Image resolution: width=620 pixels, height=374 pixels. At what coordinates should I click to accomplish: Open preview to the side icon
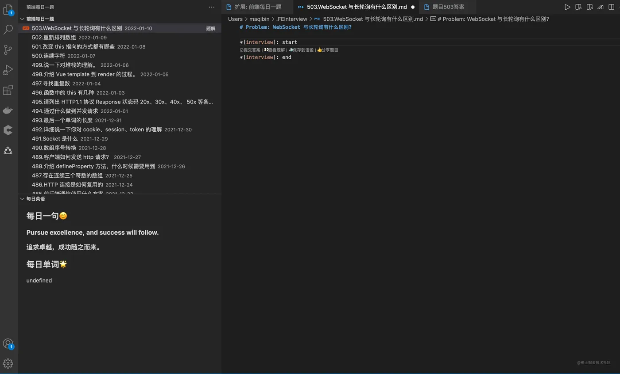pos(578,7)
